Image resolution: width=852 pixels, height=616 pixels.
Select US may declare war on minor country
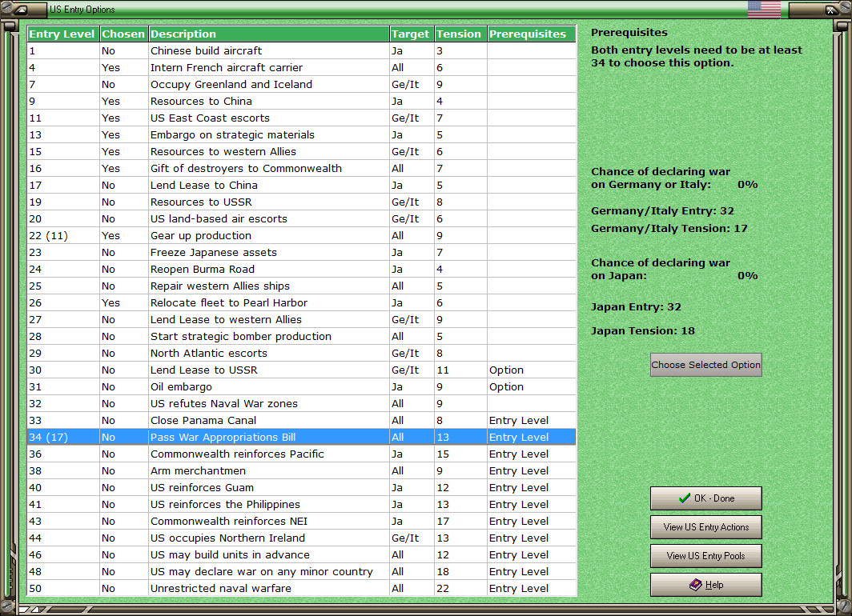coord(302,572)
